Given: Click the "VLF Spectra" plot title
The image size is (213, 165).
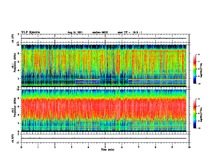Looking at the screenshot, I should click(30, 32).
